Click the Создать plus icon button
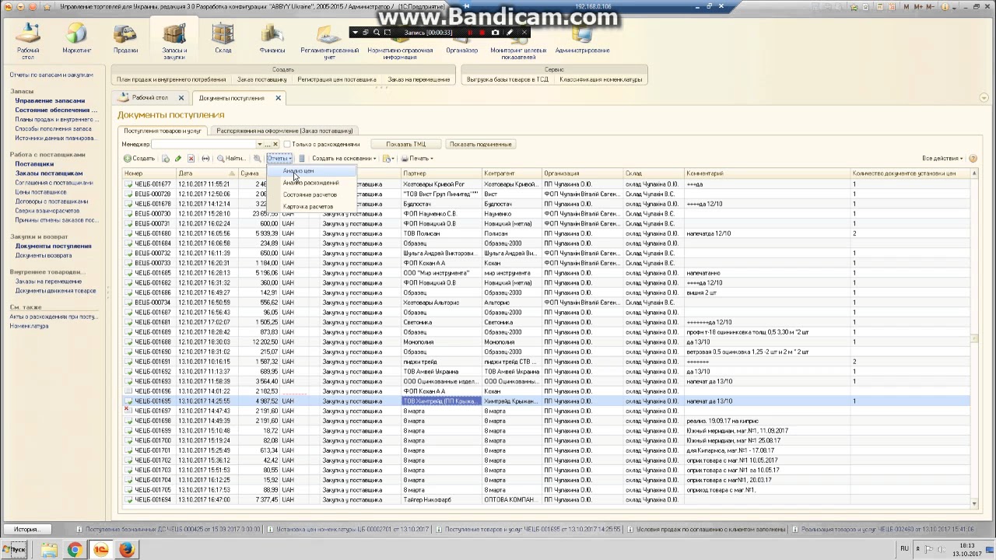 139,159
